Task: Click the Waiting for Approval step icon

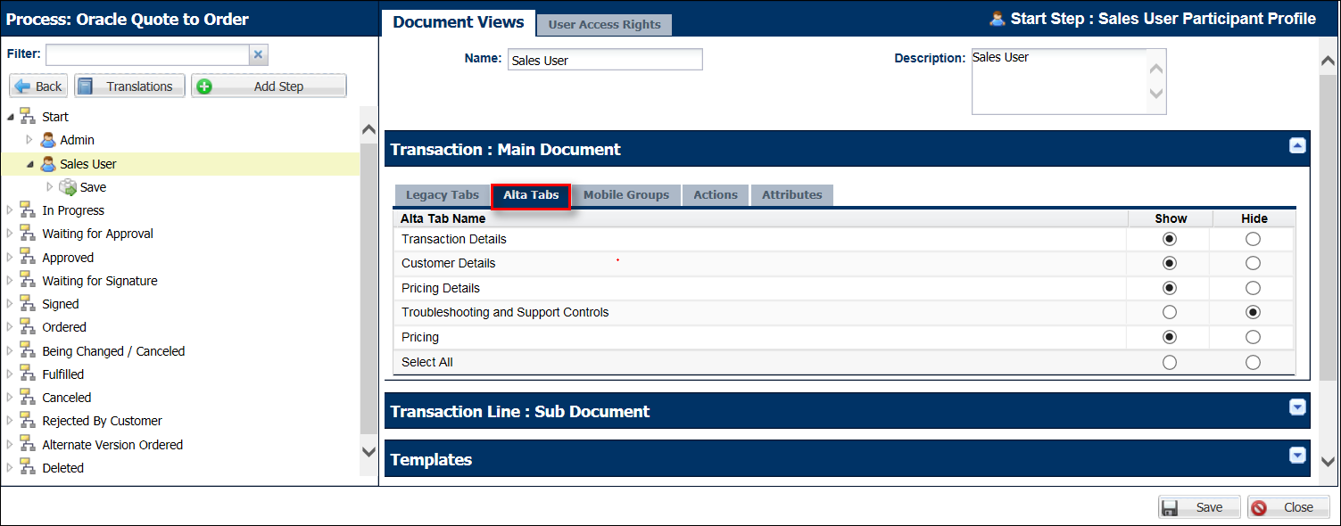Action: point(28,234)
